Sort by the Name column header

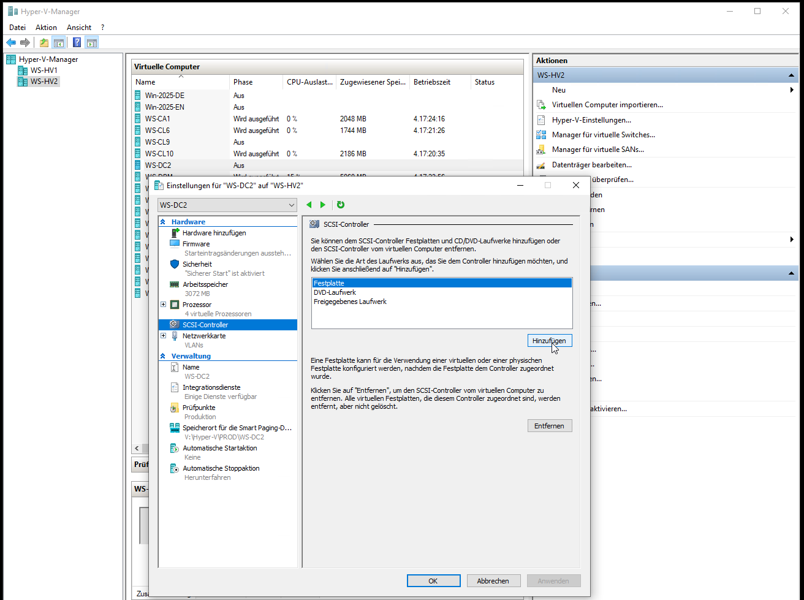pyautogui.click(x=181, y=82)
